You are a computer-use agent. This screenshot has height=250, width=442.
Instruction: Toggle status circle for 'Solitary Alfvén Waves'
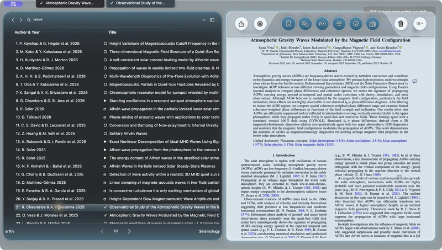pos(105,134)
